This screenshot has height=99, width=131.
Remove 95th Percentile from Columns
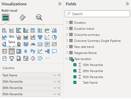[59, 94]
